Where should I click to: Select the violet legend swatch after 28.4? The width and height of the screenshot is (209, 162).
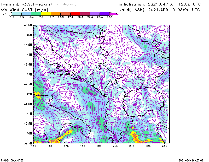click(104, 14)
